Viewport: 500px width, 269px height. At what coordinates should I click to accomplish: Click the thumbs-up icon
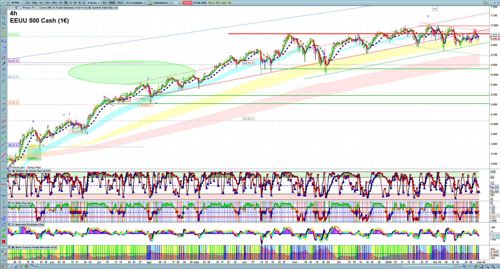(3, 236)
